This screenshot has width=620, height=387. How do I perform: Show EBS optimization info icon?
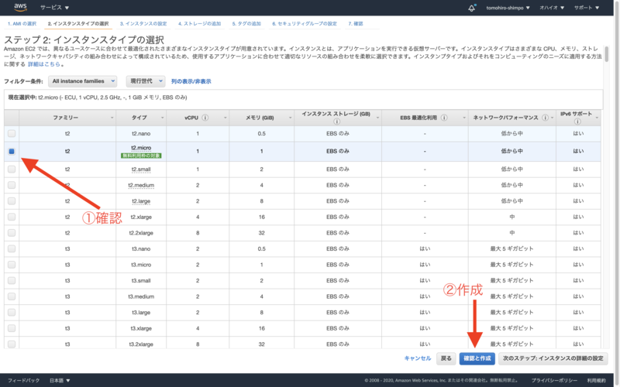444,118
